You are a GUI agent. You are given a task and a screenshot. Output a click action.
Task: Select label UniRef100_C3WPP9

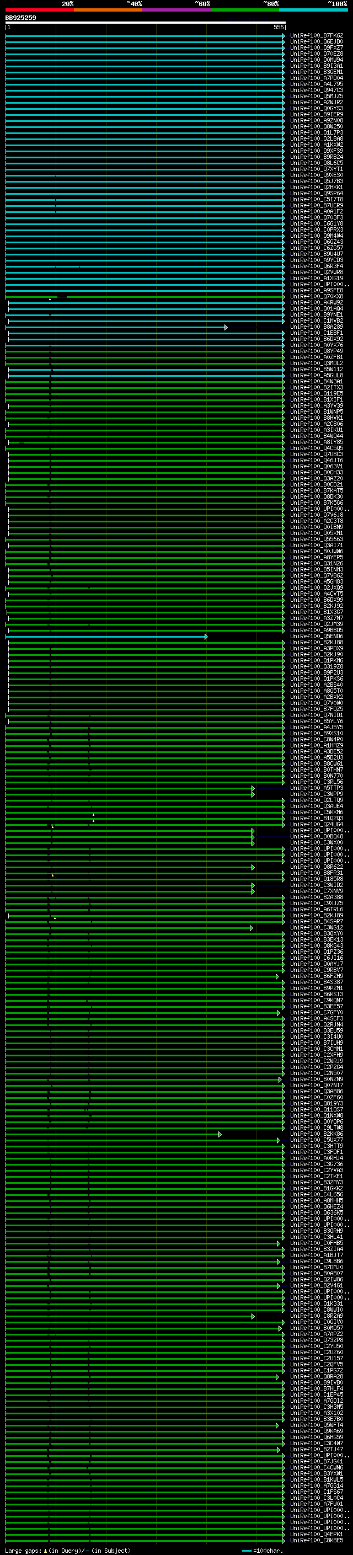point(317,794)
